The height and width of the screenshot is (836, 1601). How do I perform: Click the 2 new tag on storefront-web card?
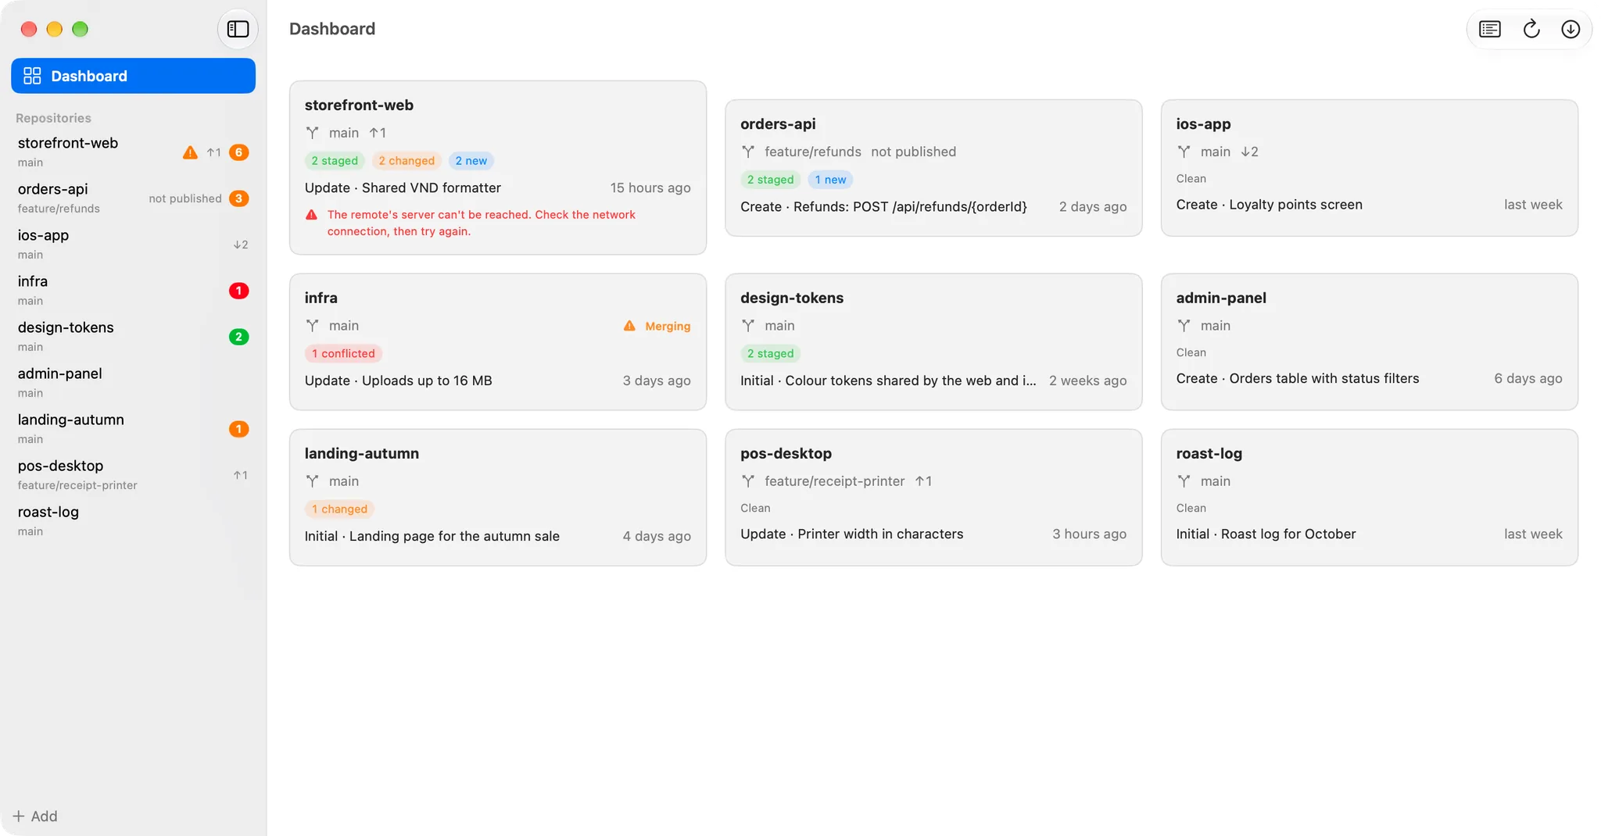click(471, 161)
